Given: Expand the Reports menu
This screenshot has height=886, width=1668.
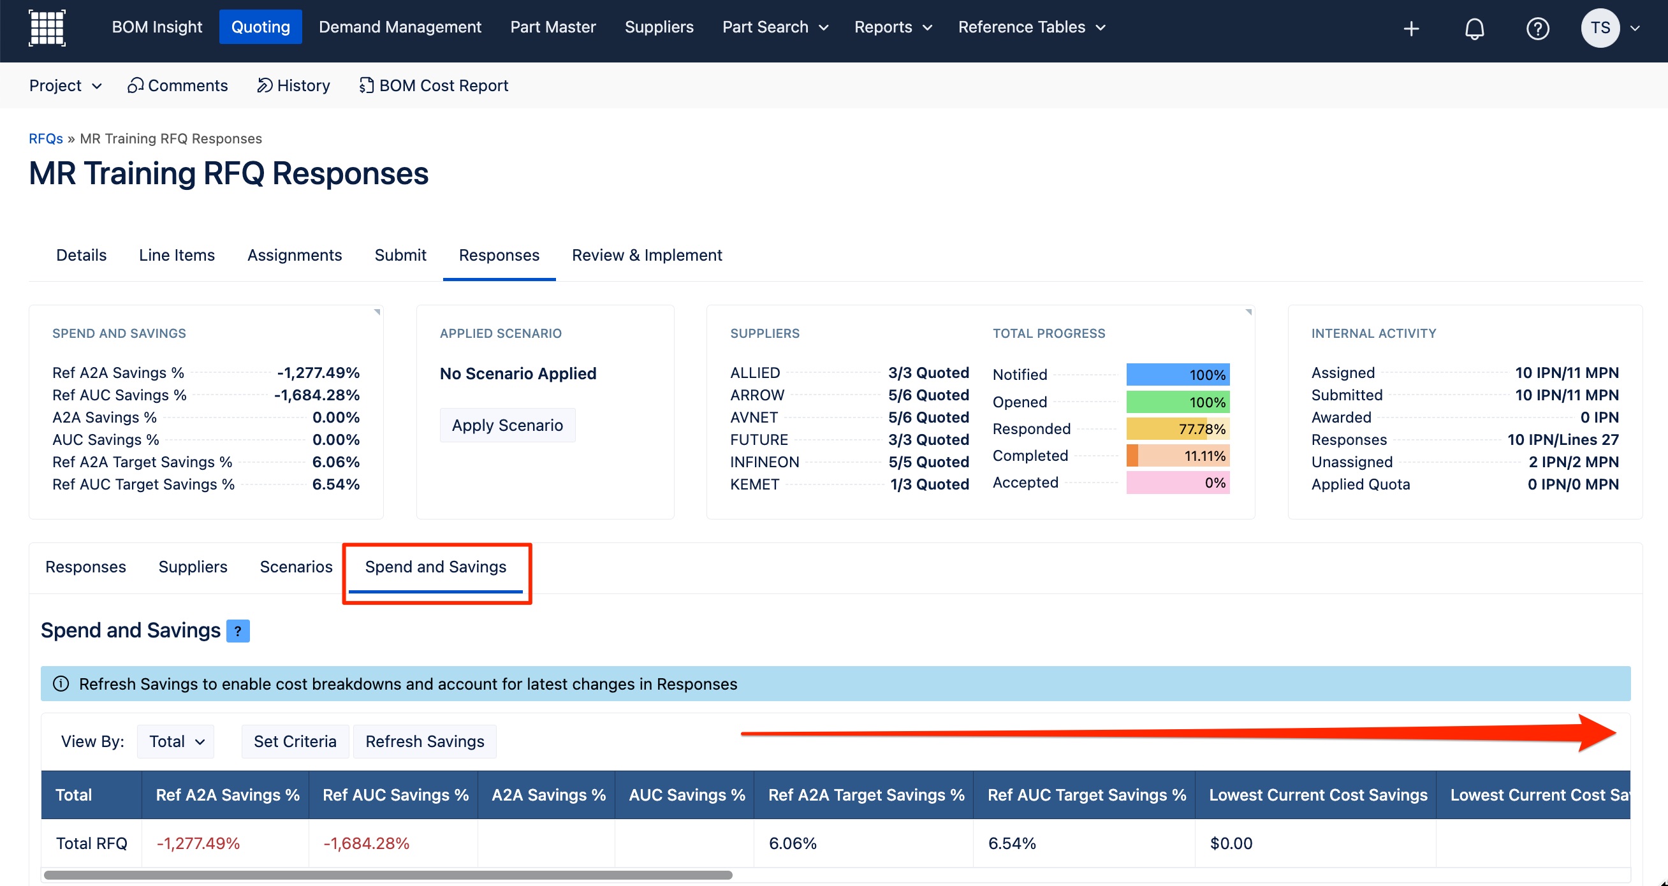Looking at the screenshot, I should pos(893,27).
